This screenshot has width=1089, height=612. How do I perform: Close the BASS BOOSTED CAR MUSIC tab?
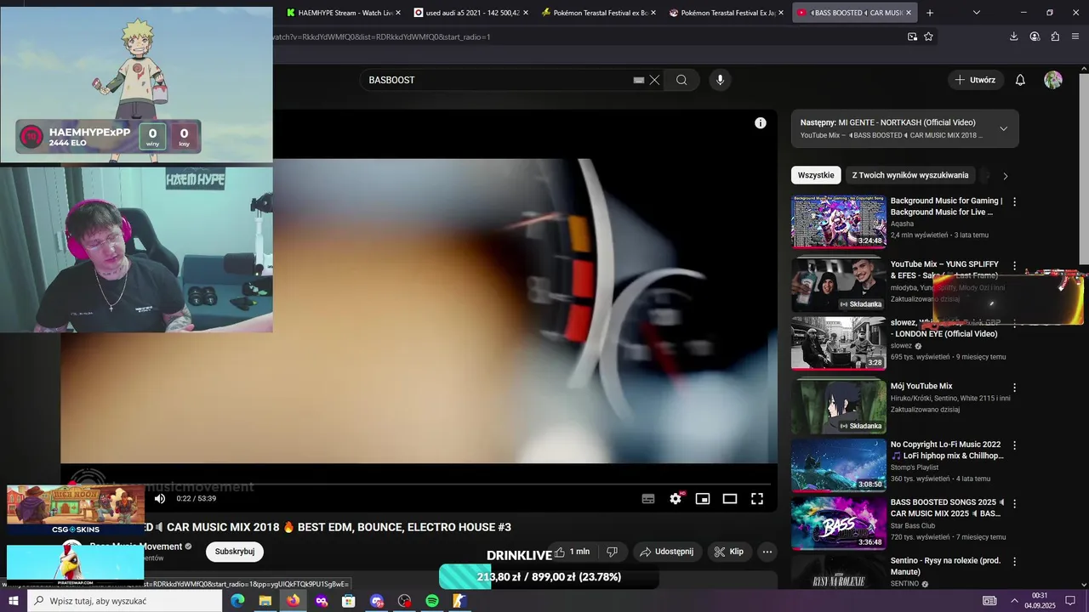(x=909, y=13)
